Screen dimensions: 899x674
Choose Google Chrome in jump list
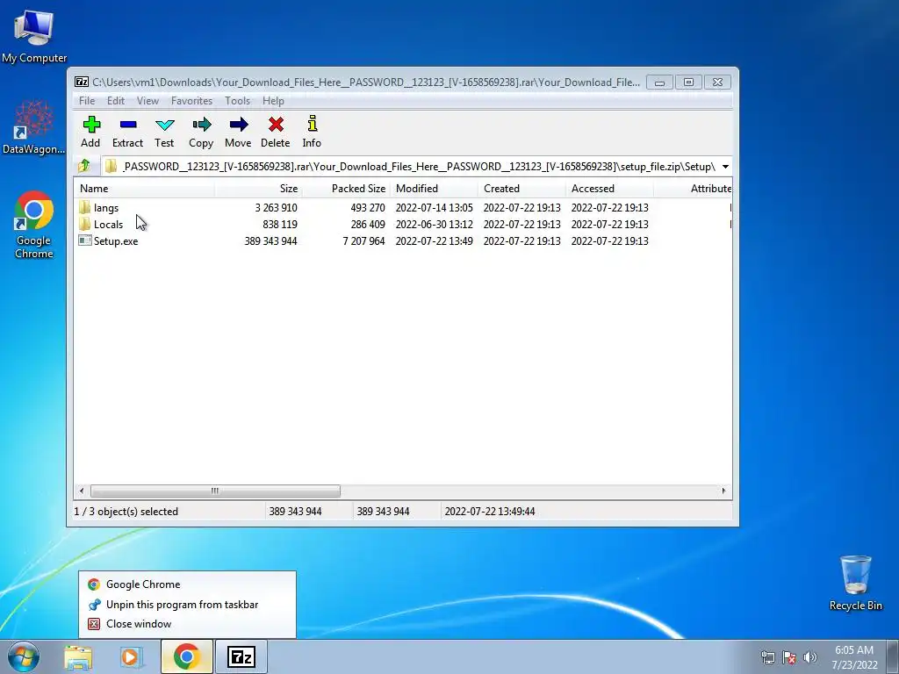187,584
